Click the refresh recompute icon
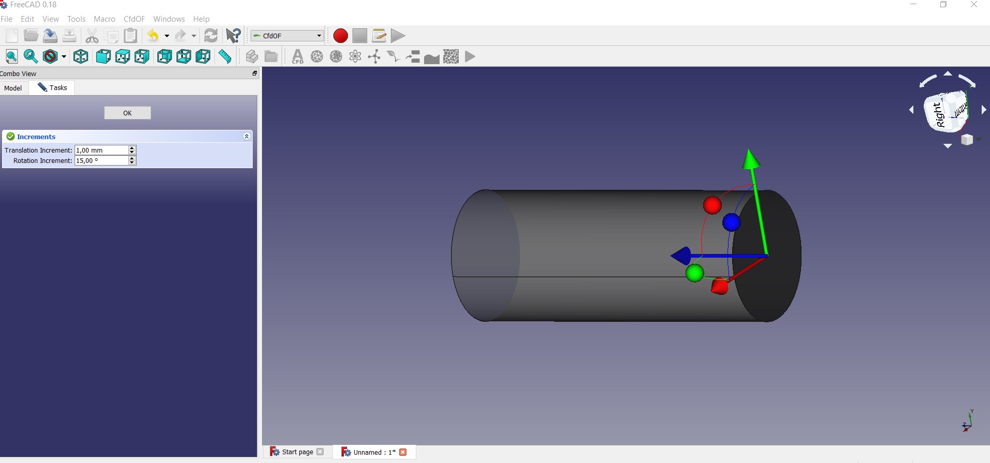Image resolution: width=990 pixels, height=463 pixels. (211, 36)
